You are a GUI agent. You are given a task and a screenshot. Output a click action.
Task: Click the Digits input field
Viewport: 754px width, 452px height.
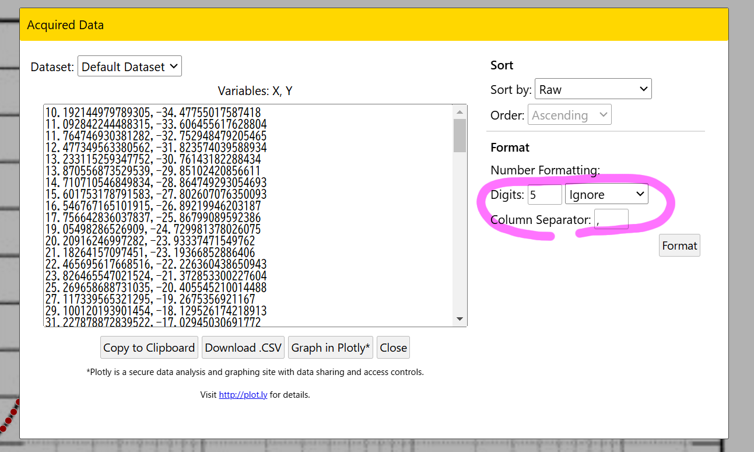click(x=544, y=194)
